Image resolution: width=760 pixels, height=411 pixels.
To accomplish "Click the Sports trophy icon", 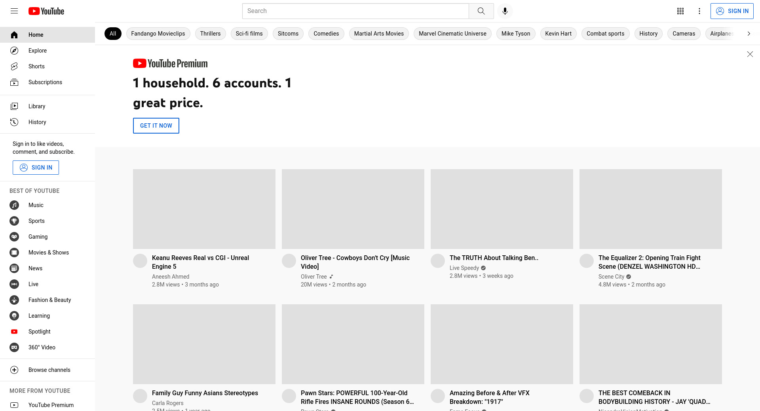I will pyautogui.click(x=14, y=221).
